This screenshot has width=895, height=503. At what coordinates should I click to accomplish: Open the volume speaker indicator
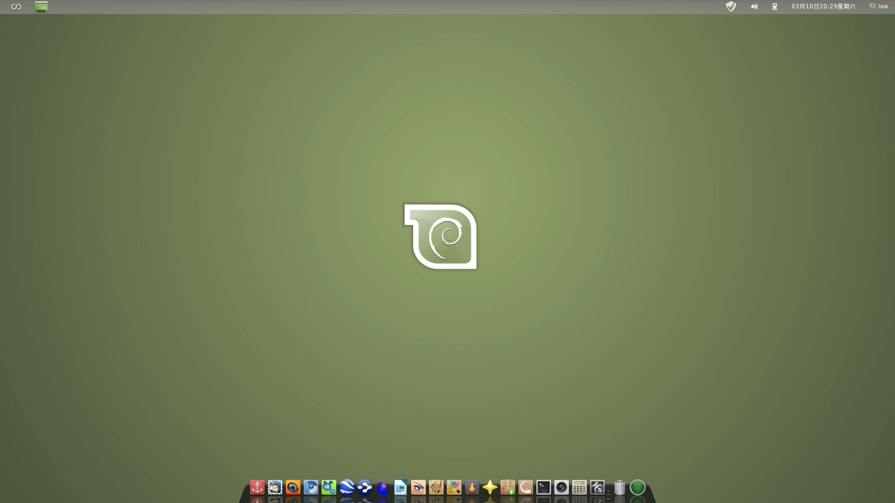tap(754, 7)
